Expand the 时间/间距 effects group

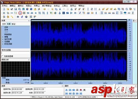(x=3, y=44)
